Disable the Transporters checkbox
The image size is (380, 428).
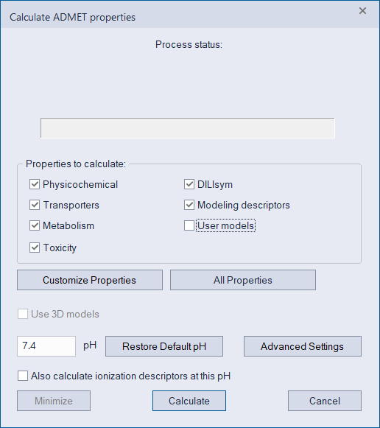(x=35, y=205)
